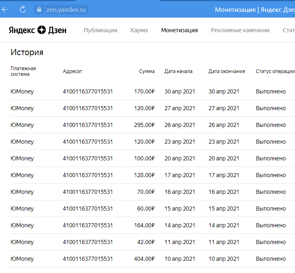Click end date 17 апр 2021
The width and height of the screenshot is (295, 273).
224,175
